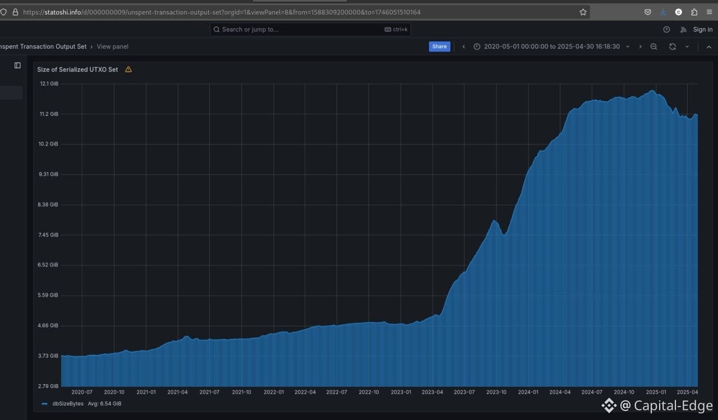Click the 2022-04 x-axis label
Viewport: 718px width, 420px height.
click(305, 393)
